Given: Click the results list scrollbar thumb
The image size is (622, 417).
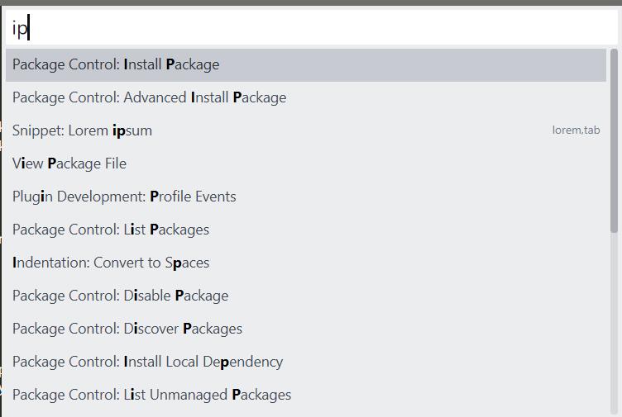Looking at the screenshot, I should tap(614, 140).
